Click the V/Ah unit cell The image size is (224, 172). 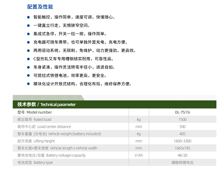139,155
